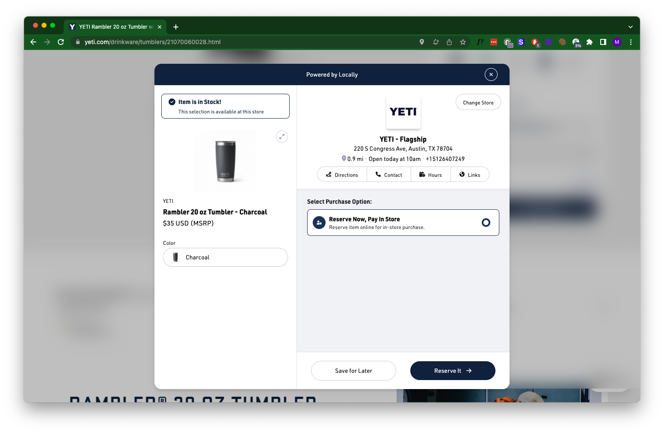Share this page via the share icon
The image size is (664, 434).
[449, 42]
